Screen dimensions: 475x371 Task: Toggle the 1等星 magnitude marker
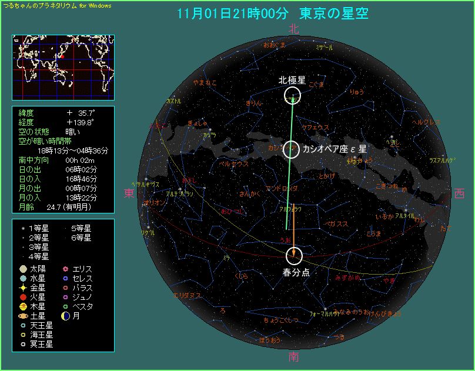23,228
